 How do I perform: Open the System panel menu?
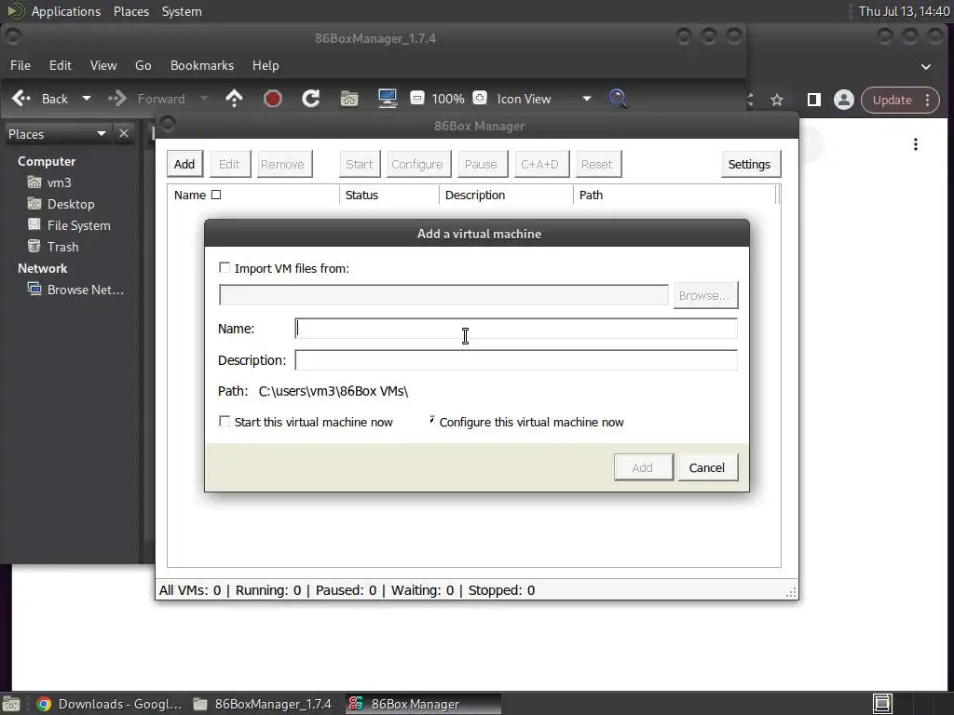pyautogui.click(x=182, y=11)
